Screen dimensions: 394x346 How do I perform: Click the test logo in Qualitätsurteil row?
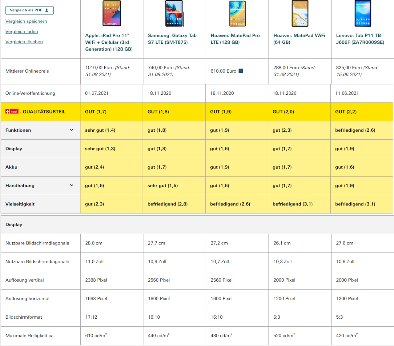tap(12, 112)
